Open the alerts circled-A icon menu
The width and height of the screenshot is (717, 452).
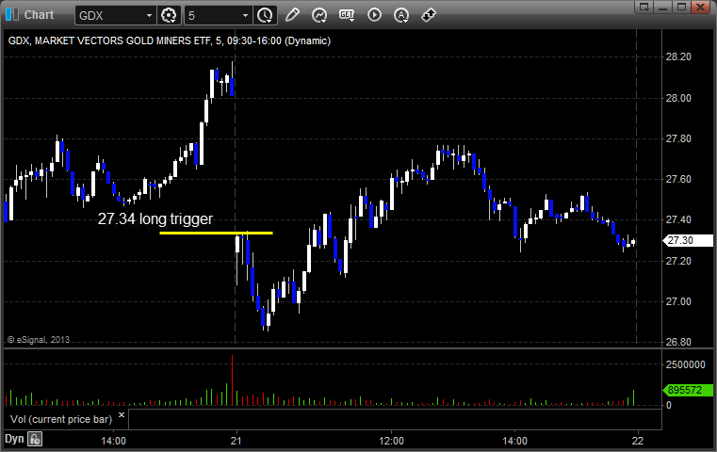pos(401,16)
